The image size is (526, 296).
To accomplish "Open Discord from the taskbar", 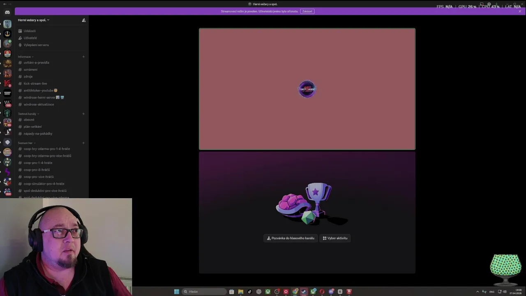I will [331, 291].
